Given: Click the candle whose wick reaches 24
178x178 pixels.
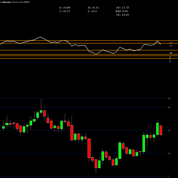Looking at the screenshot, I should click(x=41, y=111).
